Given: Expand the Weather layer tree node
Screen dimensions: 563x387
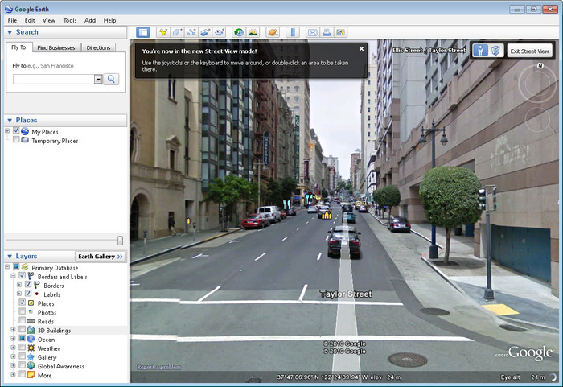Looking at the screenshot, I should (13, 348).
